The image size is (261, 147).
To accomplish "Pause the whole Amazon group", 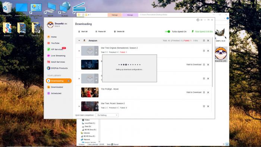I will click(x=204, y=41).
